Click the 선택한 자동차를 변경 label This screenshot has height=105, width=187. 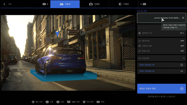tap(147, 71)
